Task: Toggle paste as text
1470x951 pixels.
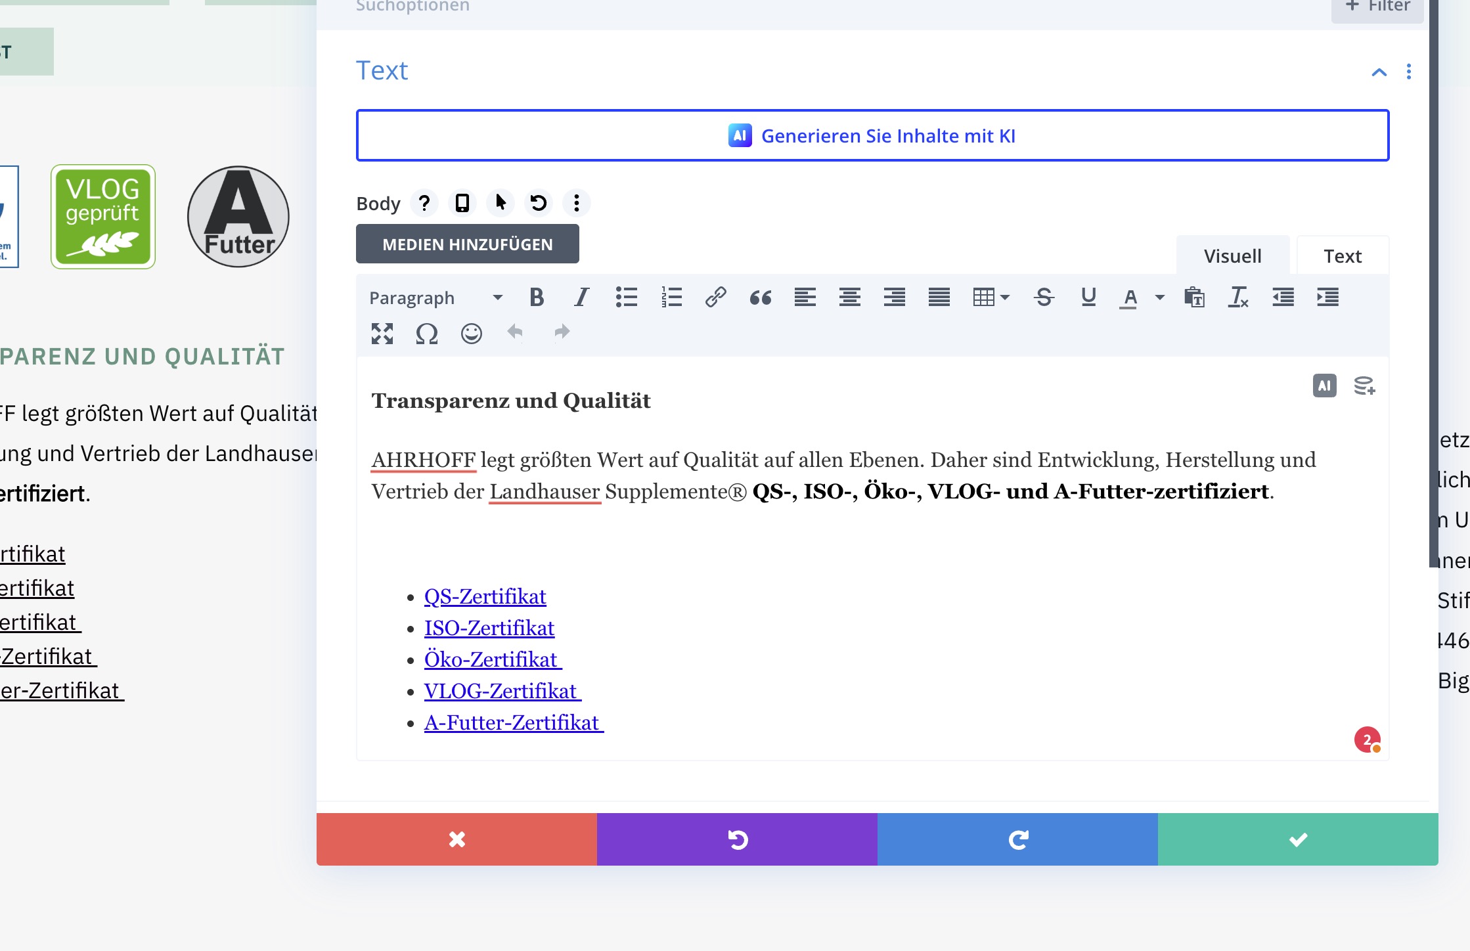Action: tap(1194, 298)
